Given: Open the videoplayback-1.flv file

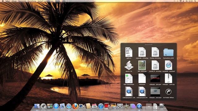Looking at the screenshot, I should pyautogui.click(x=129, y=92).
